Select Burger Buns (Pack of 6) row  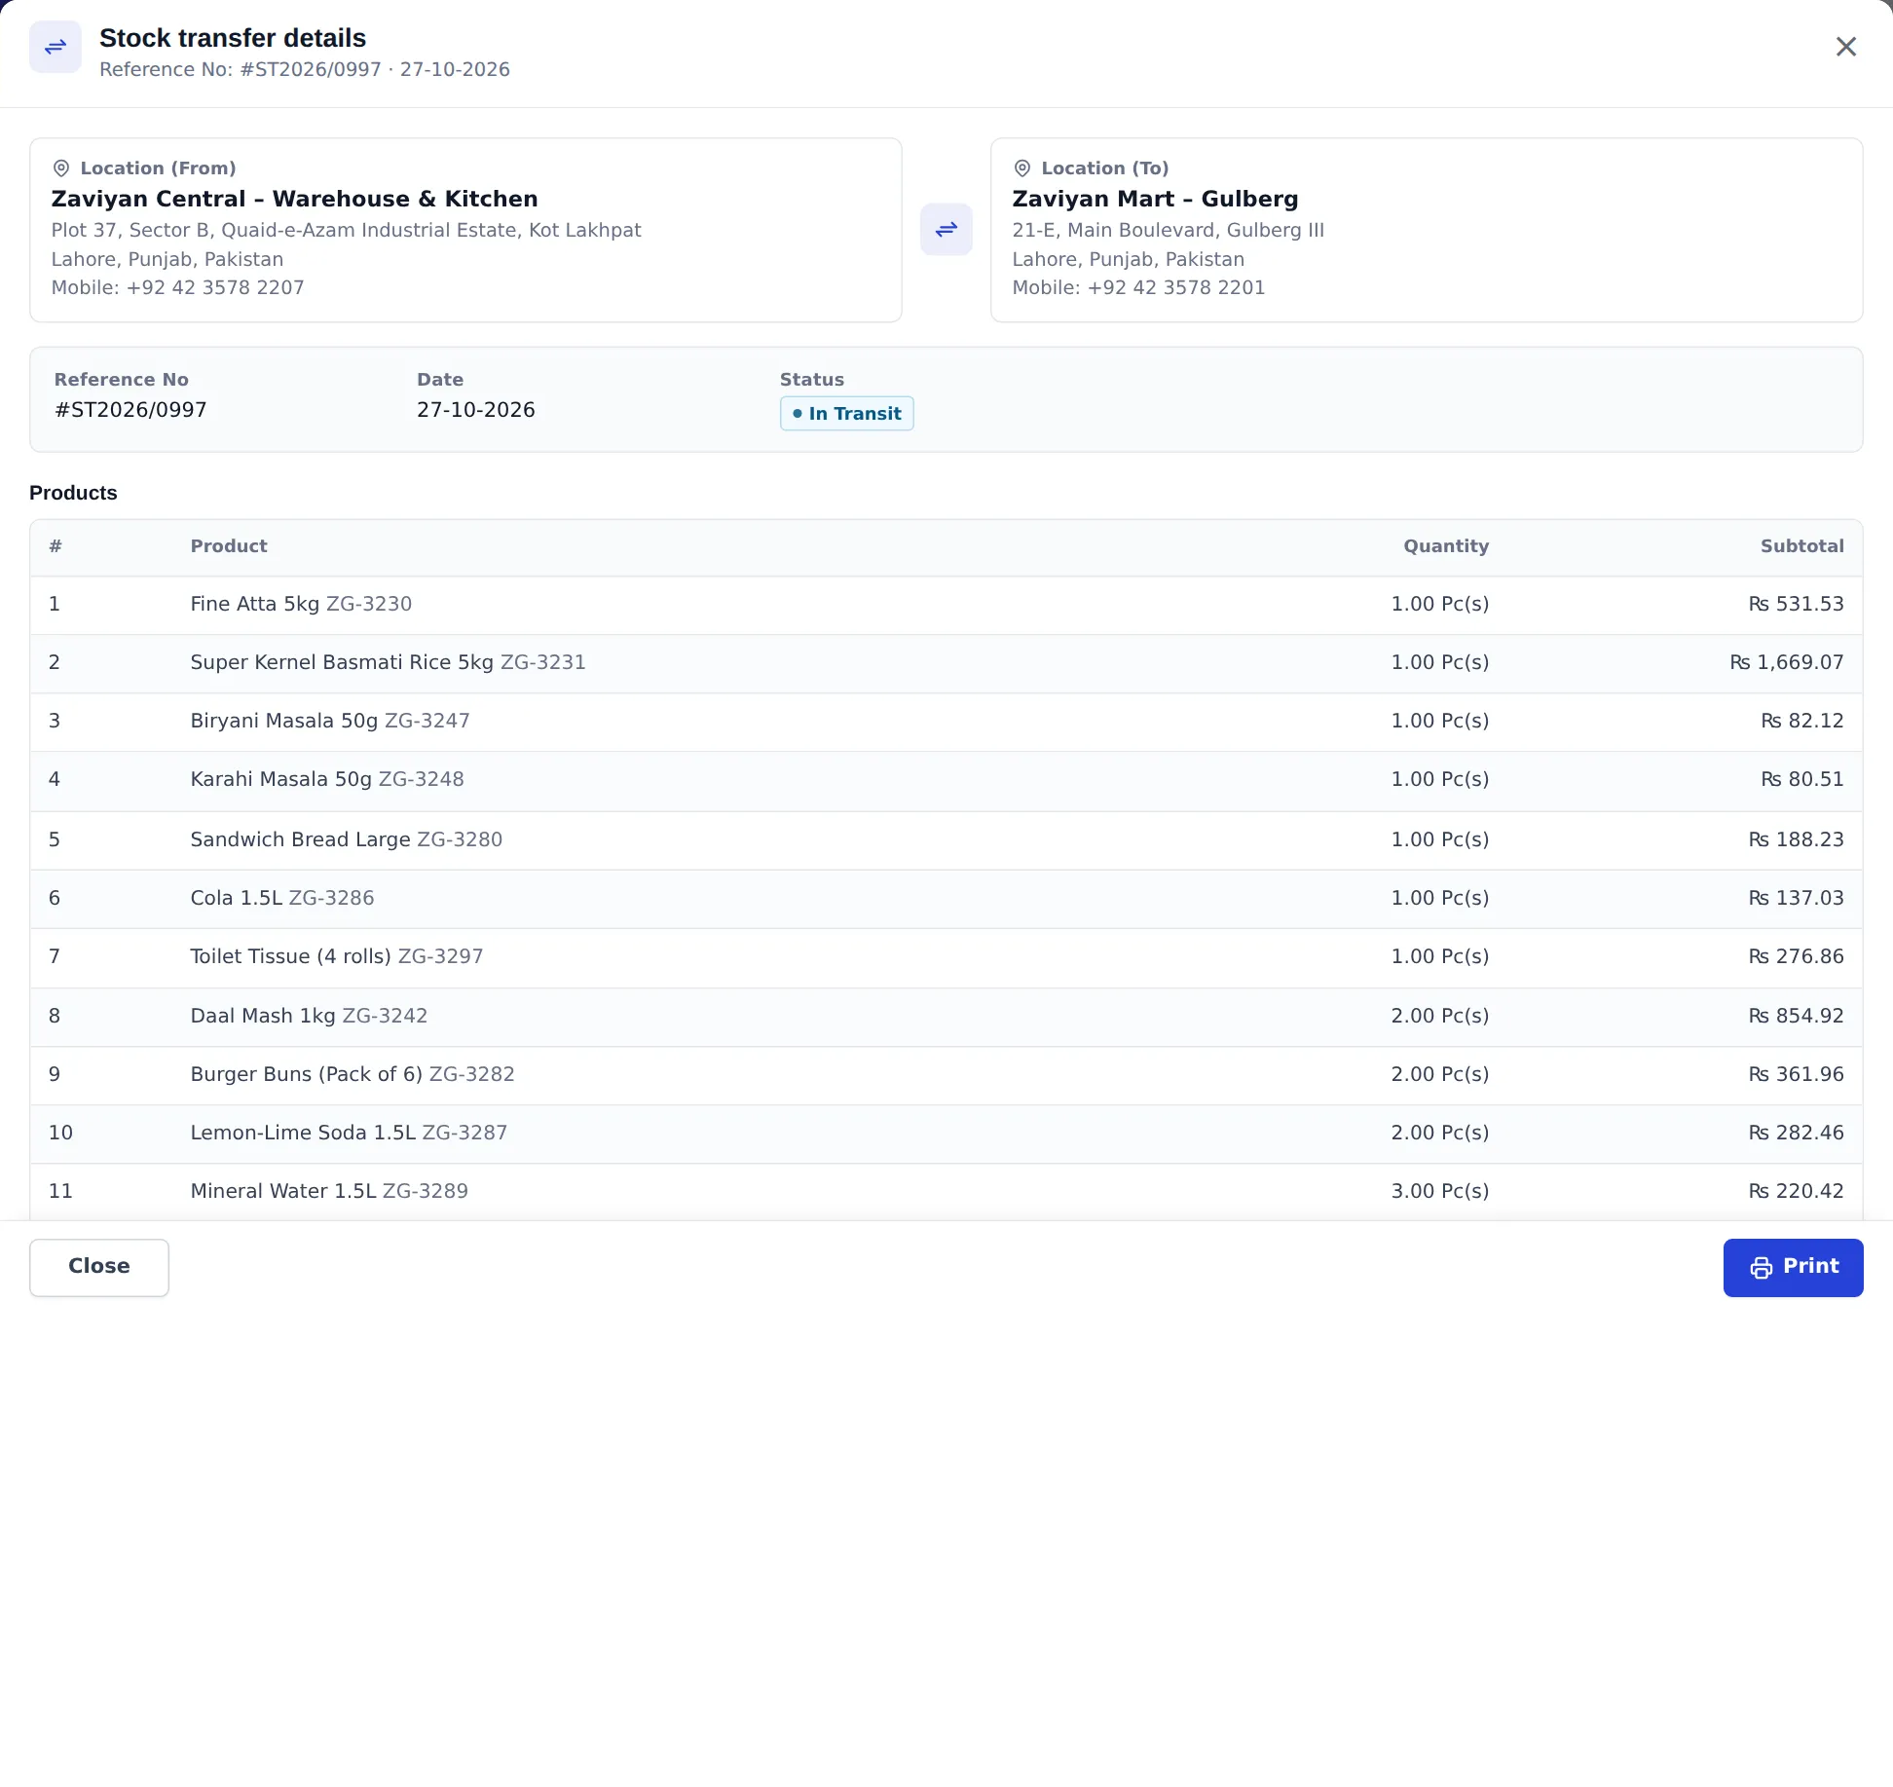tap(946, 1075)
